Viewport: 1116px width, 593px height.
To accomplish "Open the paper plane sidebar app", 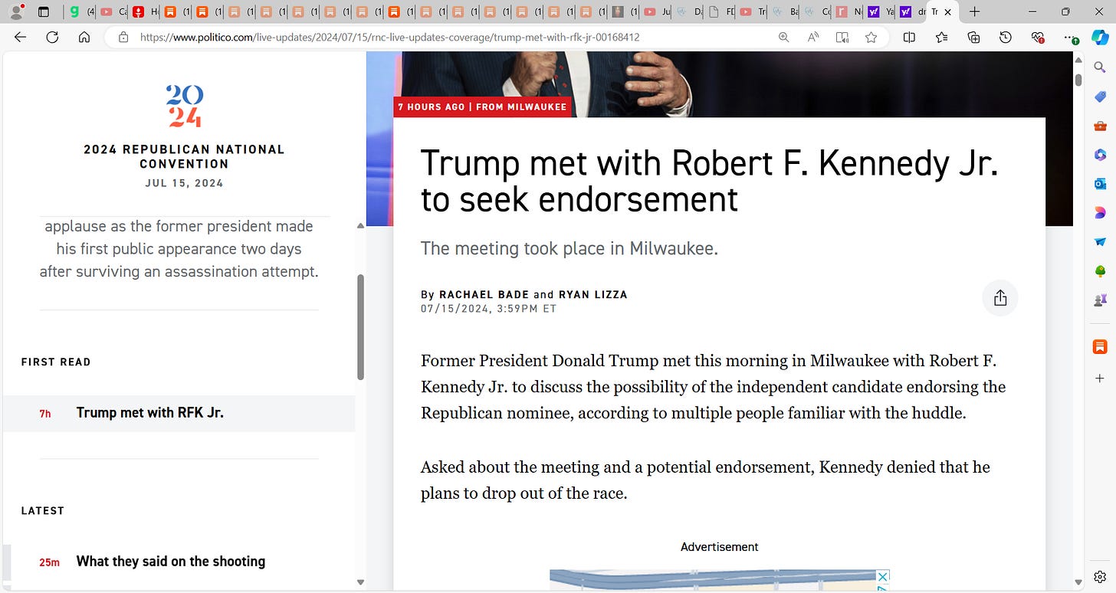I will (x=1100, y=242).
